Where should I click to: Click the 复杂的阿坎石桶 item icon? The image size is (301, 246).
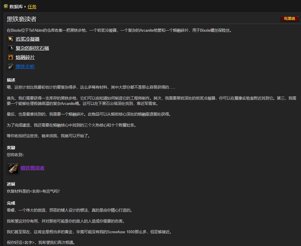coord(11,48)
